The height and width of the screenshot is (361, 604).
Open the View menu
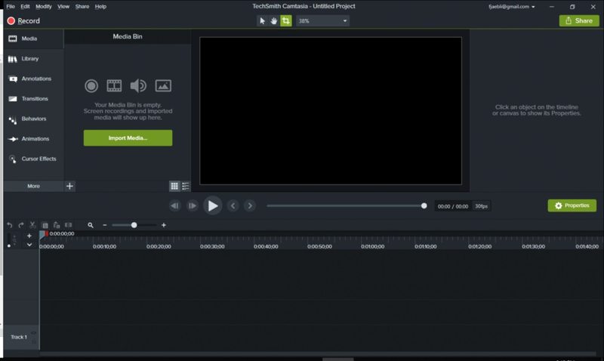coord(63,7)
